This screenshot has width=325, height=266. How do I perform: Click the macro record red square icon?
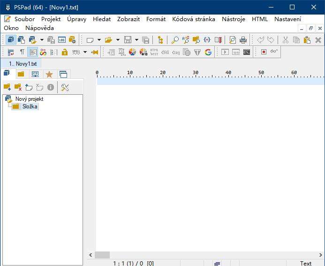[264, 52]
